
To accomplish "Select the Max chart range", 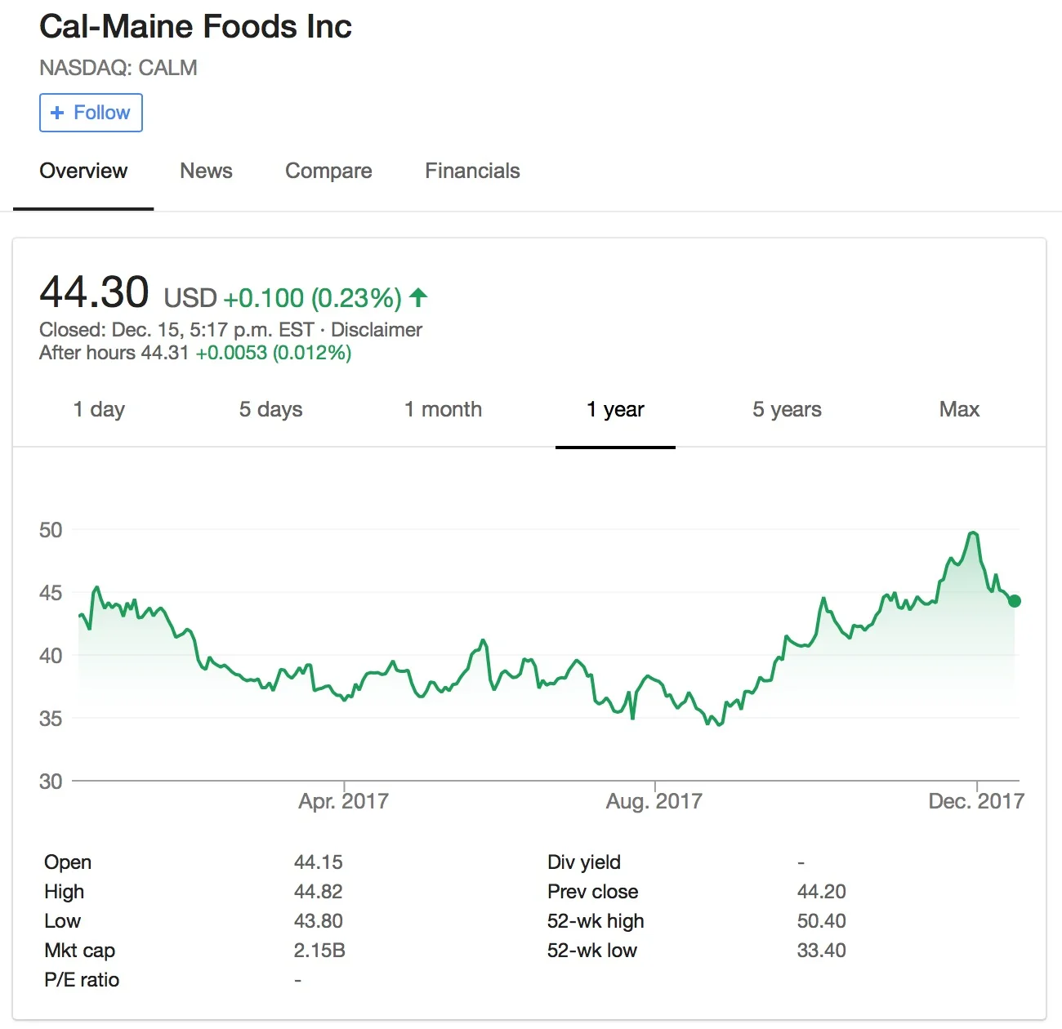I will pos(959,409).
